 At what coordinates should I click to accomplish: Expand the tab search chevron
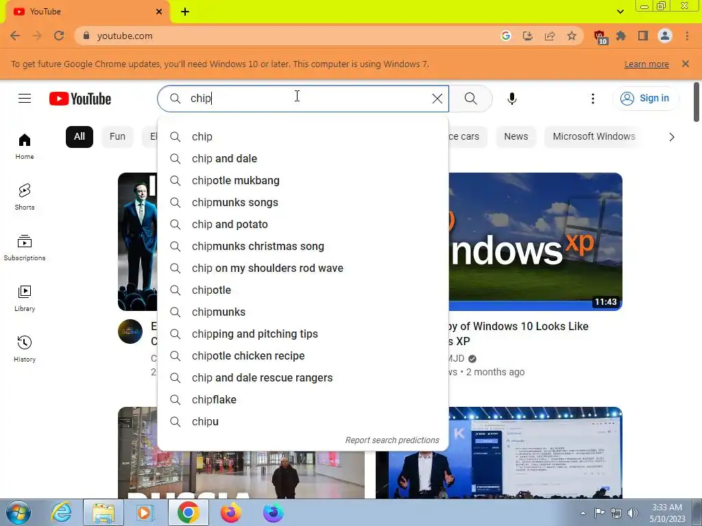[620, 12]
